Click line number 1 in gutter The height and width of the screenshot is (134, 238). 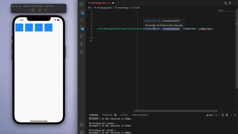click(91, 11)
